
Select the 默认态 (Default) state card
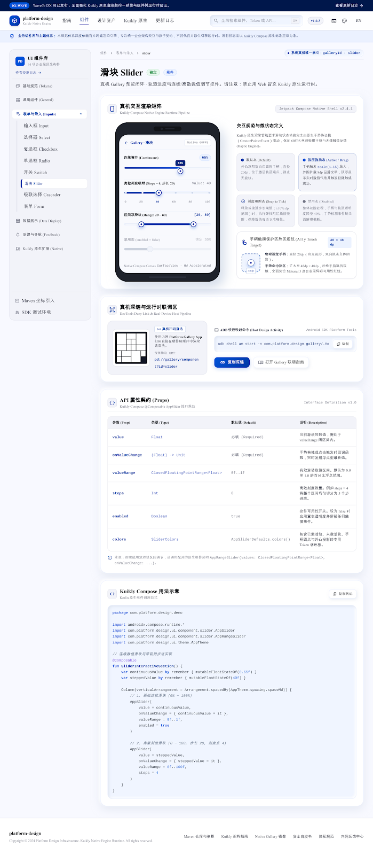265,172
